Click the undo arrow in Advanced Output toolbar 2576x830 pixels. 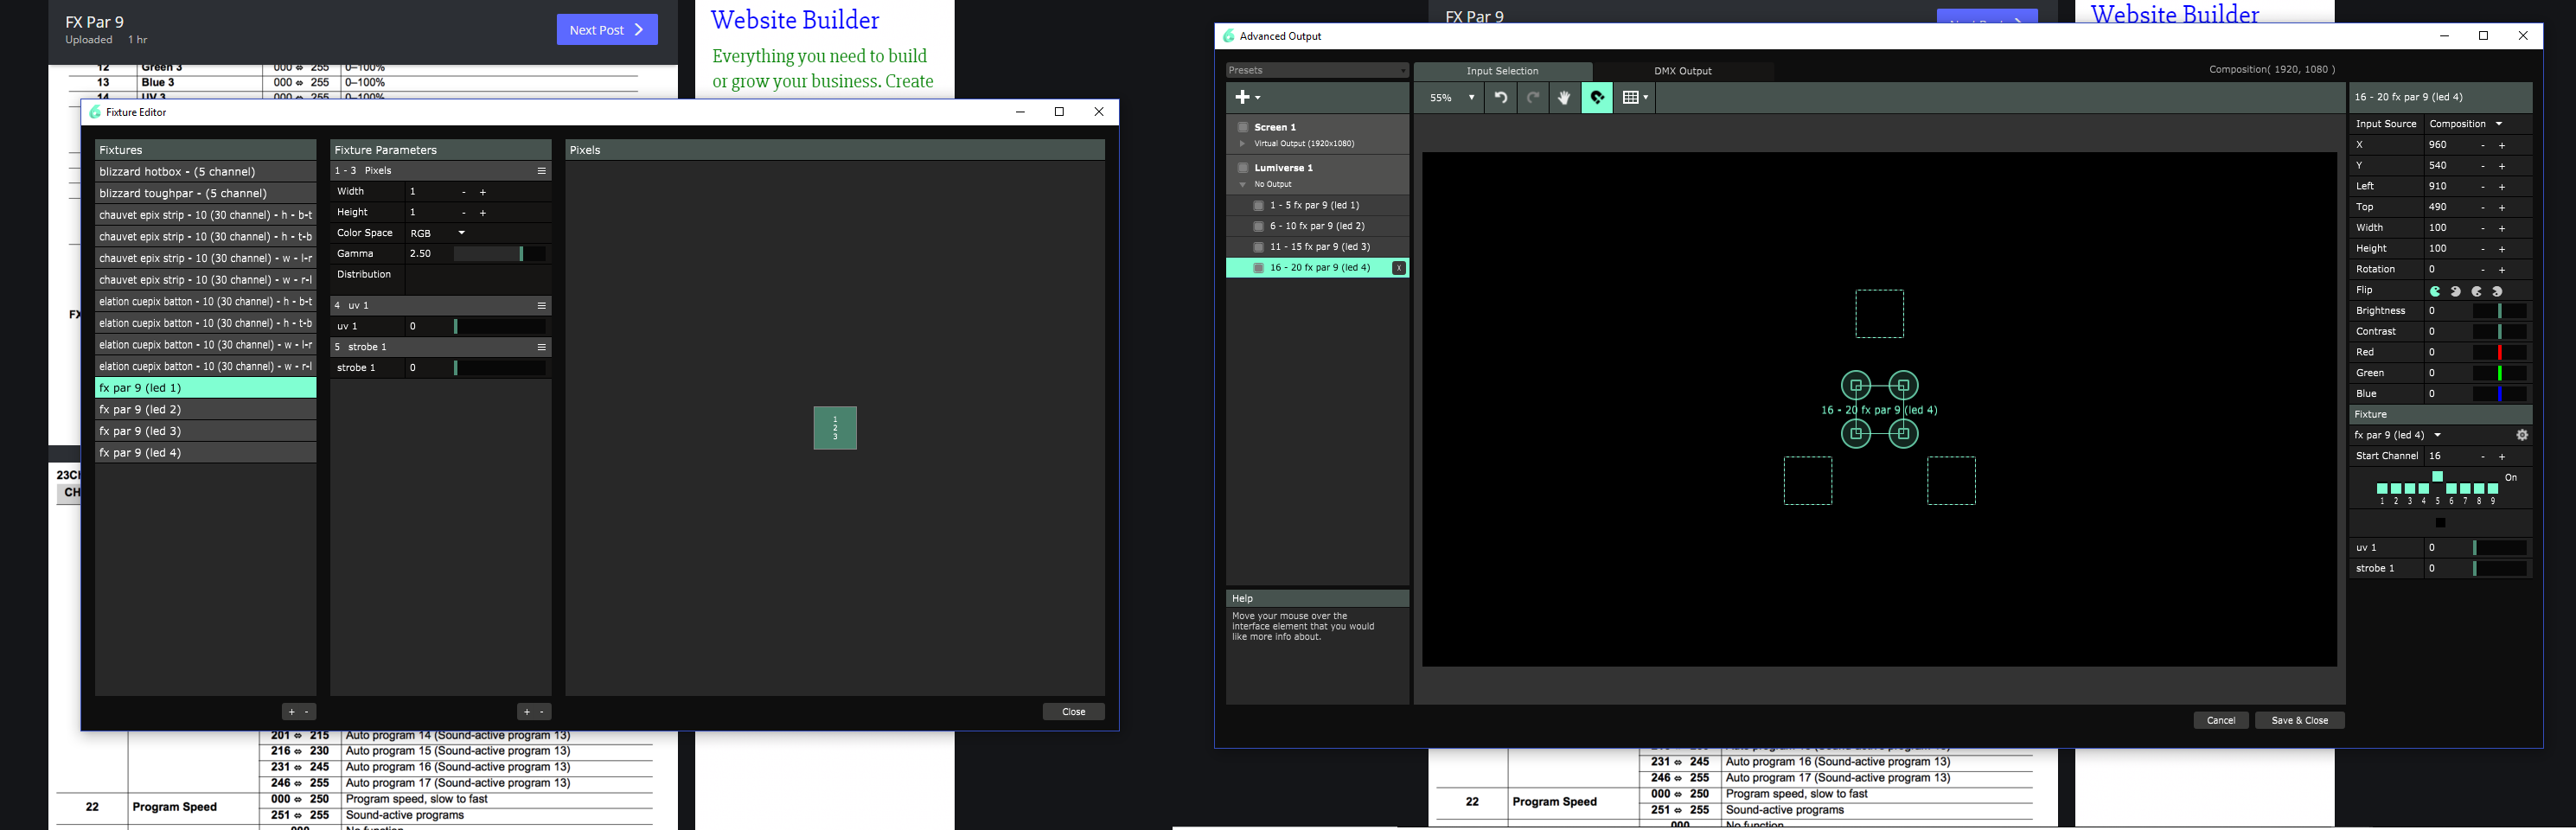coord(1501,98)
